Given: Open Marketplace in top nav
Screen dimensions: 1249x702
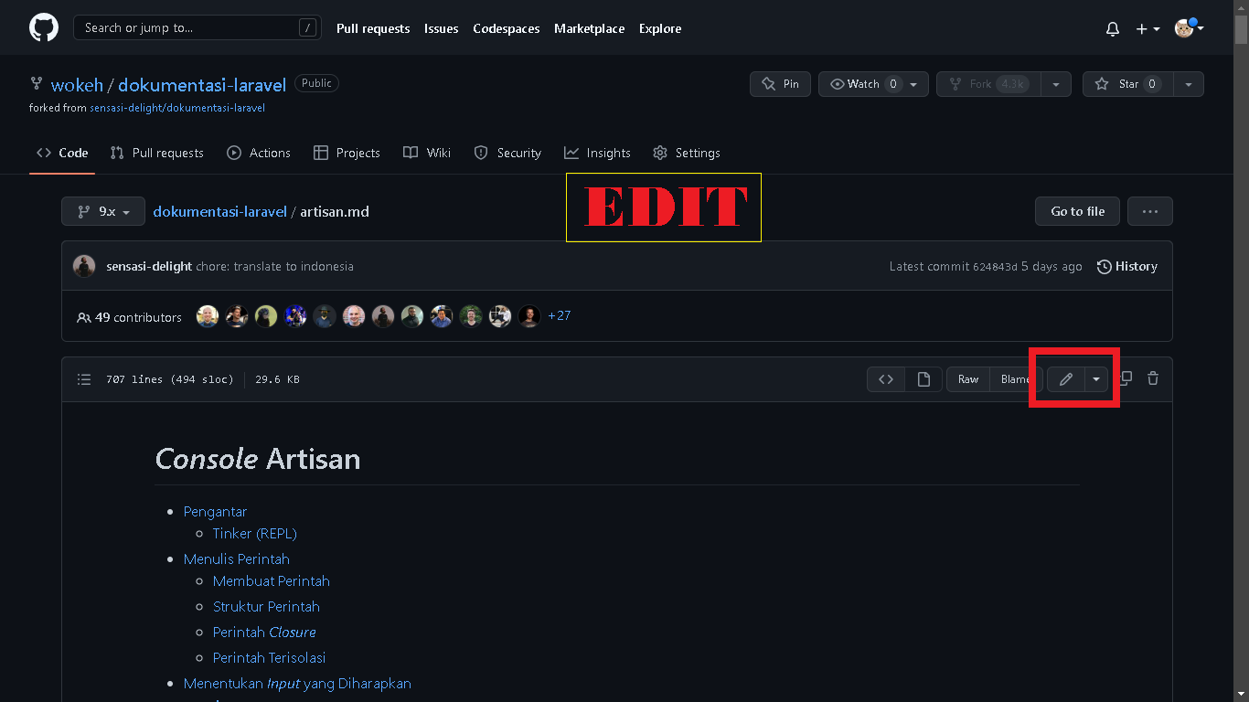Looking at the screenshot, I should pyautogui.click(x=590, y=29).
